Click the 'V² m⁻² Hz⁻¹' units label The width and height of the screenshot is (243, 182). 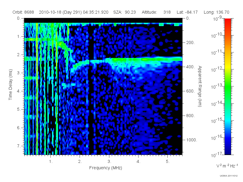(227, 166)
